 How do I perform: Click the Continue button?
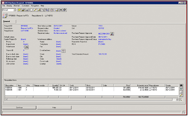(x=19, y=107)
